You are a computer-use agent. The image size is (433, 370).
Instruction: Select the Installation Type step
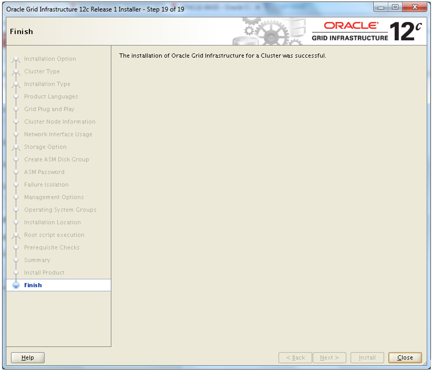[x=47, y=84]
